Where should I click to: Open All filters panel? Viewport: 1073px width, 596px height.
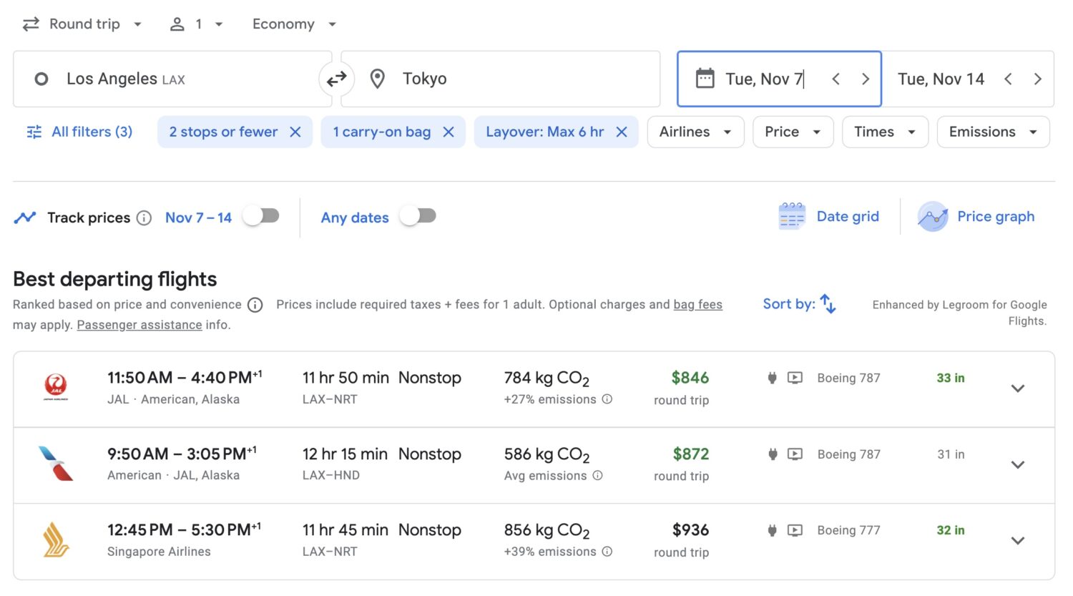pyautogui.click(x=79, y=132)
